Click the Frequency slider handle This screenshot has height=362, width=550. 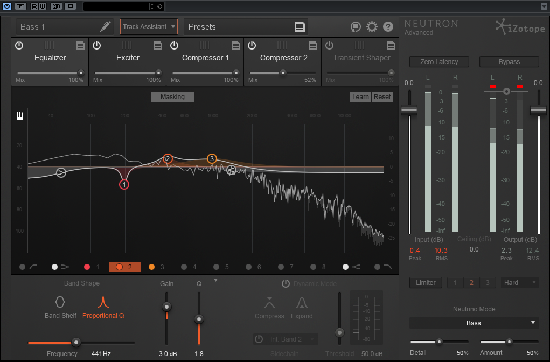(x=76, y=342)
